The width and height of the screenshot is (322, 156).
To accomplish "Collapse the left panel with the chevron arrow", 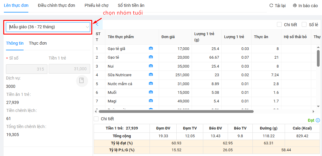I will [x=97, y=24].
